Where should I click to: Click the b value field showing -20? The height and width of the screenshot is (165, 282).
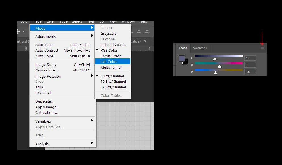pyautogui.click(x=250, y=72)
